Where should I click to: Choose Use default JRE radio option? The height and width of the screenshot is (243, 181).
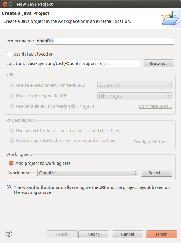pos(12,106)
